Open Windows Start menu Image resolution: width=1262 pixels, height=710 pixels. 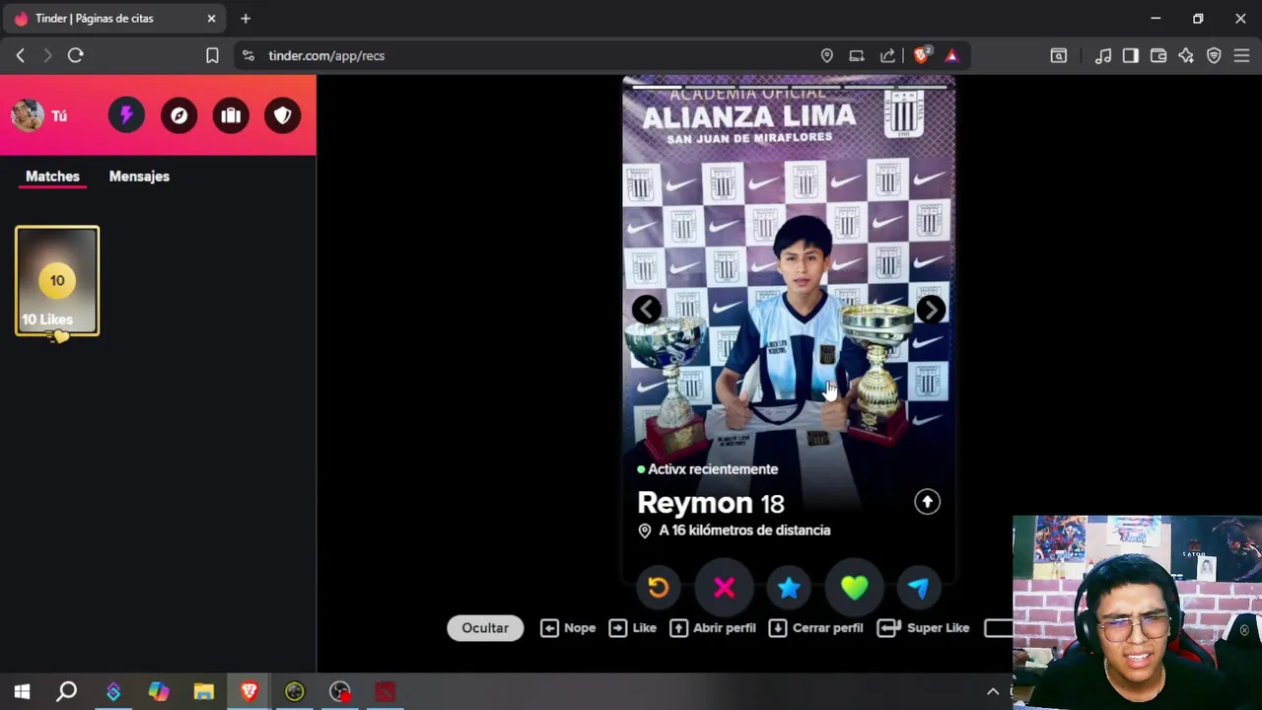[22, 692]
